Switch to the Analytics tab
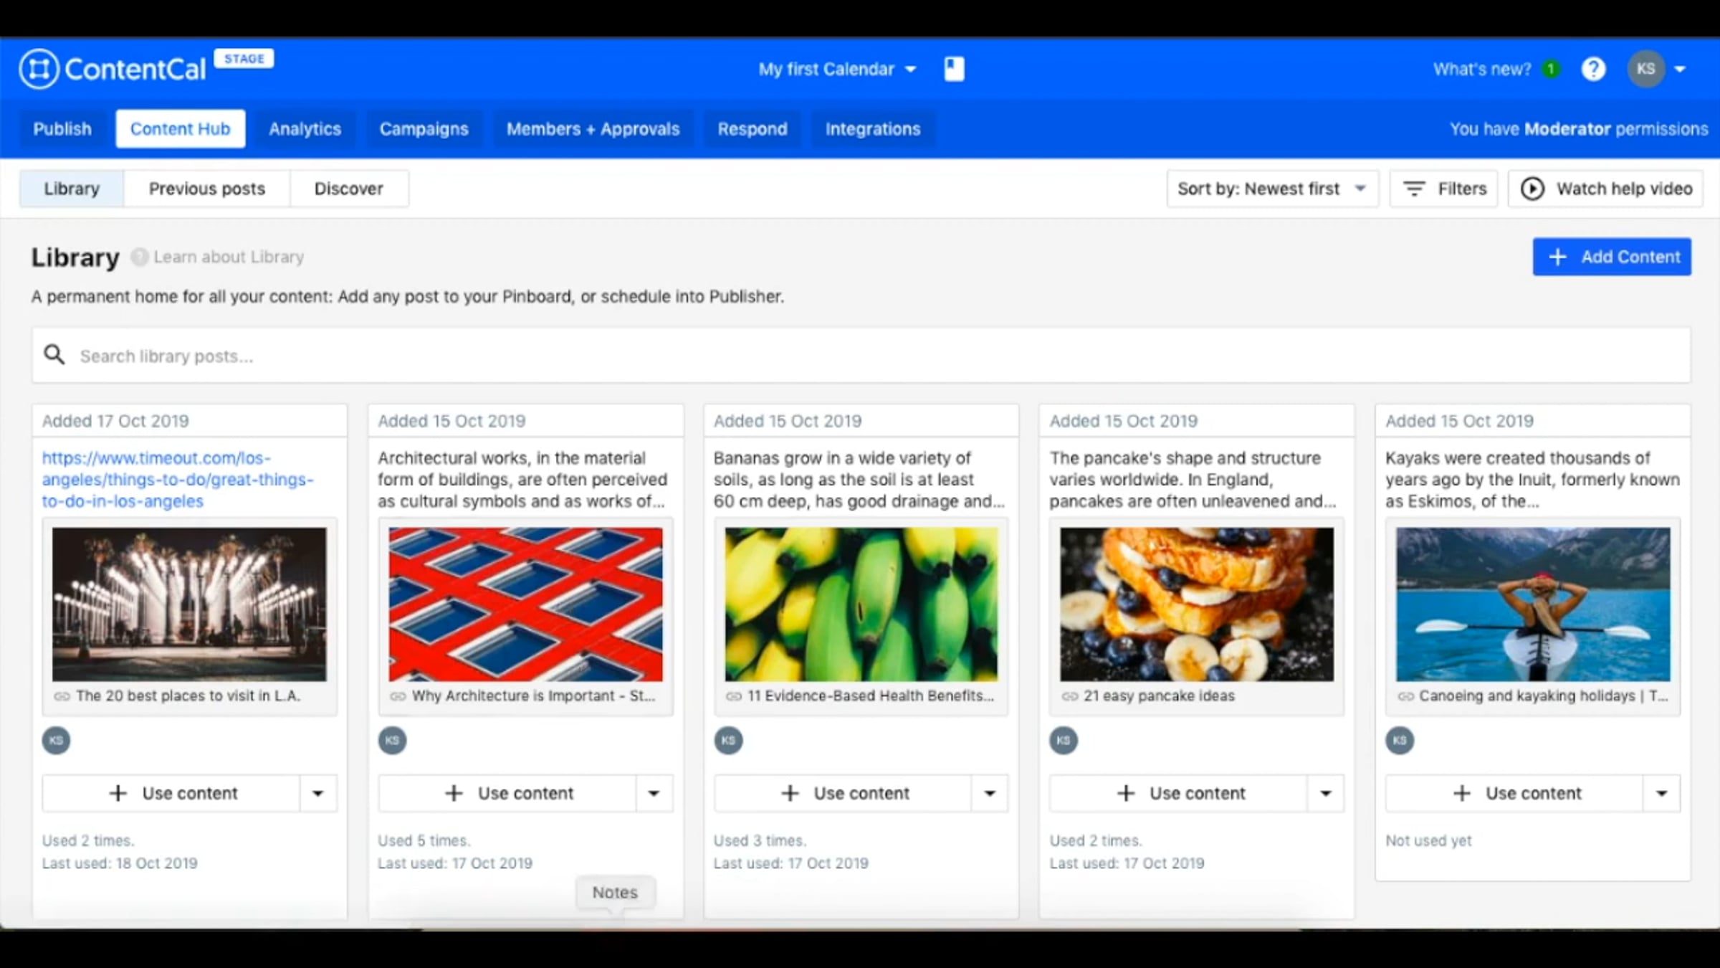The width and height of the screenshot is (1720, 968). coord(305,129)
